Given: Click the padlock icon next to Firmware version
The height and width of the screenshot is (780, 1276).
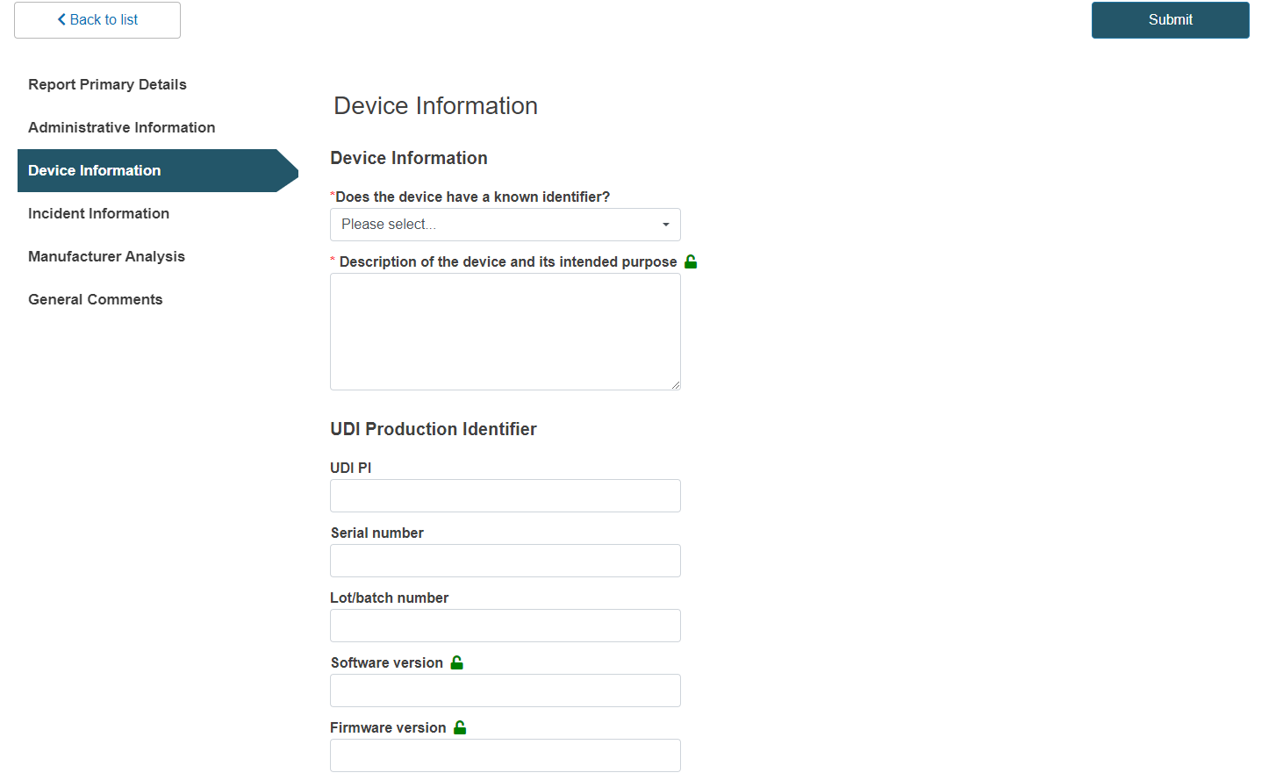Looking at the screenshot, I should click(460, 727).
